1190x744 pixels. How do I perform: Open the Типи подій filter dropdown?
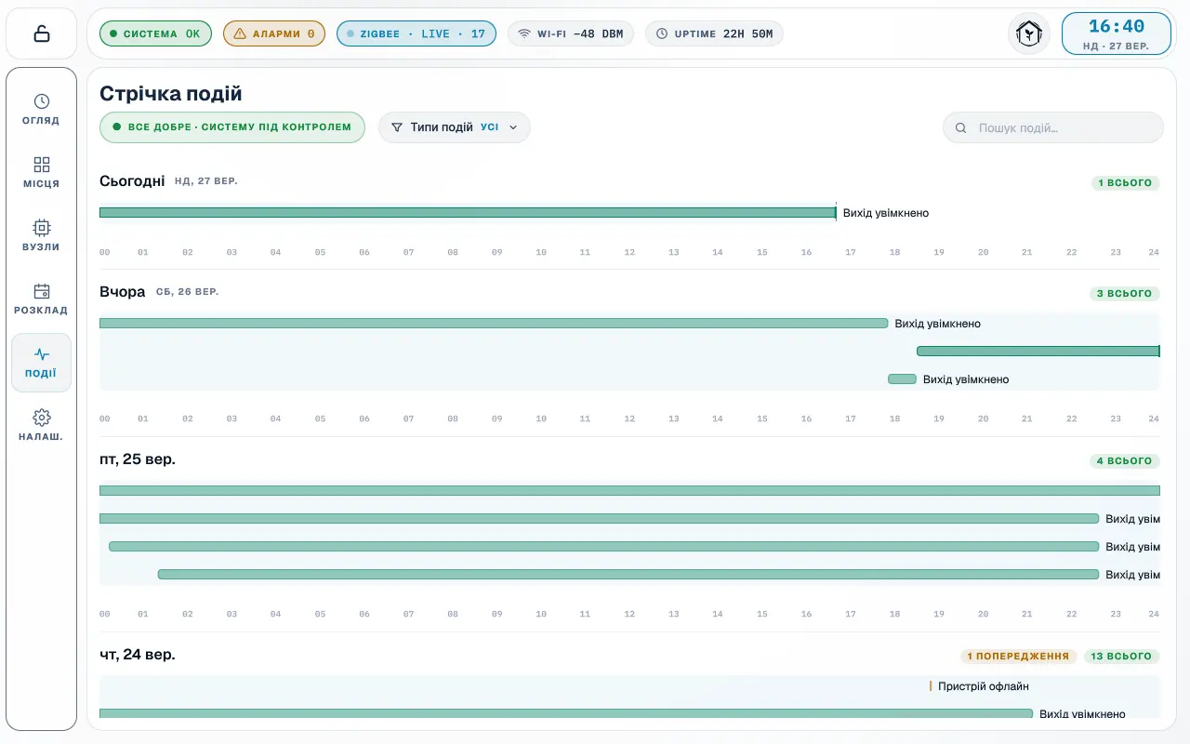pyautogui.click(x=455, y=127)
